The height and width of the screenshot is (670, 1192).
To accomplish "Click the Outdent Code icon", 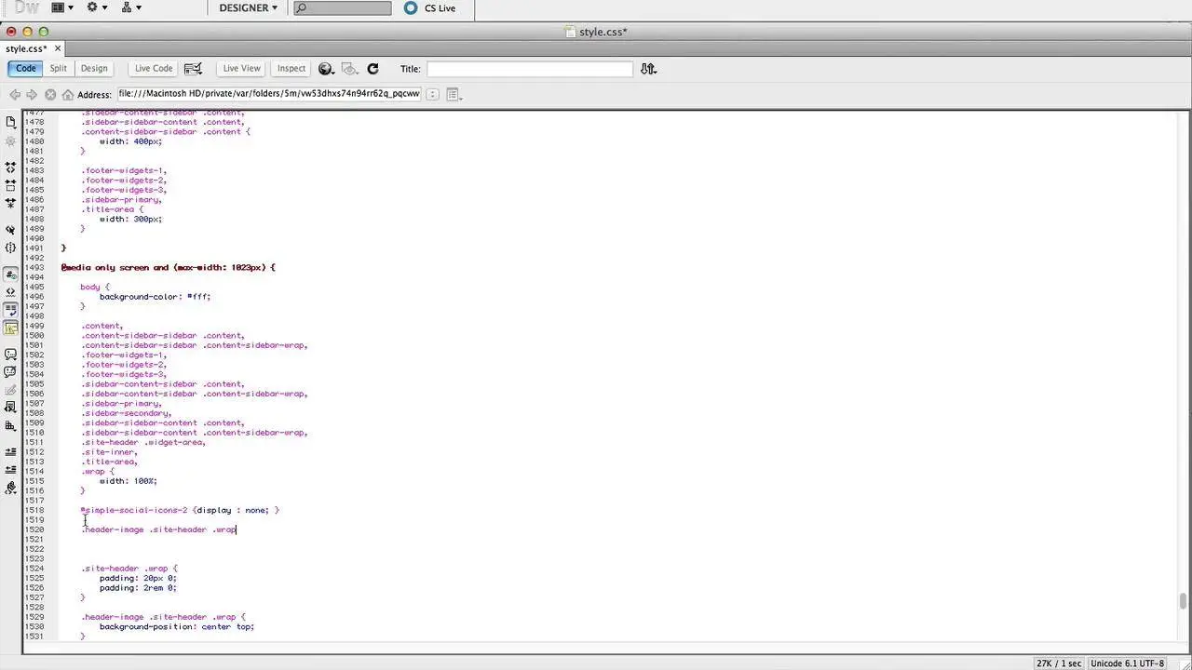I will pyautogui.click(x=11, y=470).
